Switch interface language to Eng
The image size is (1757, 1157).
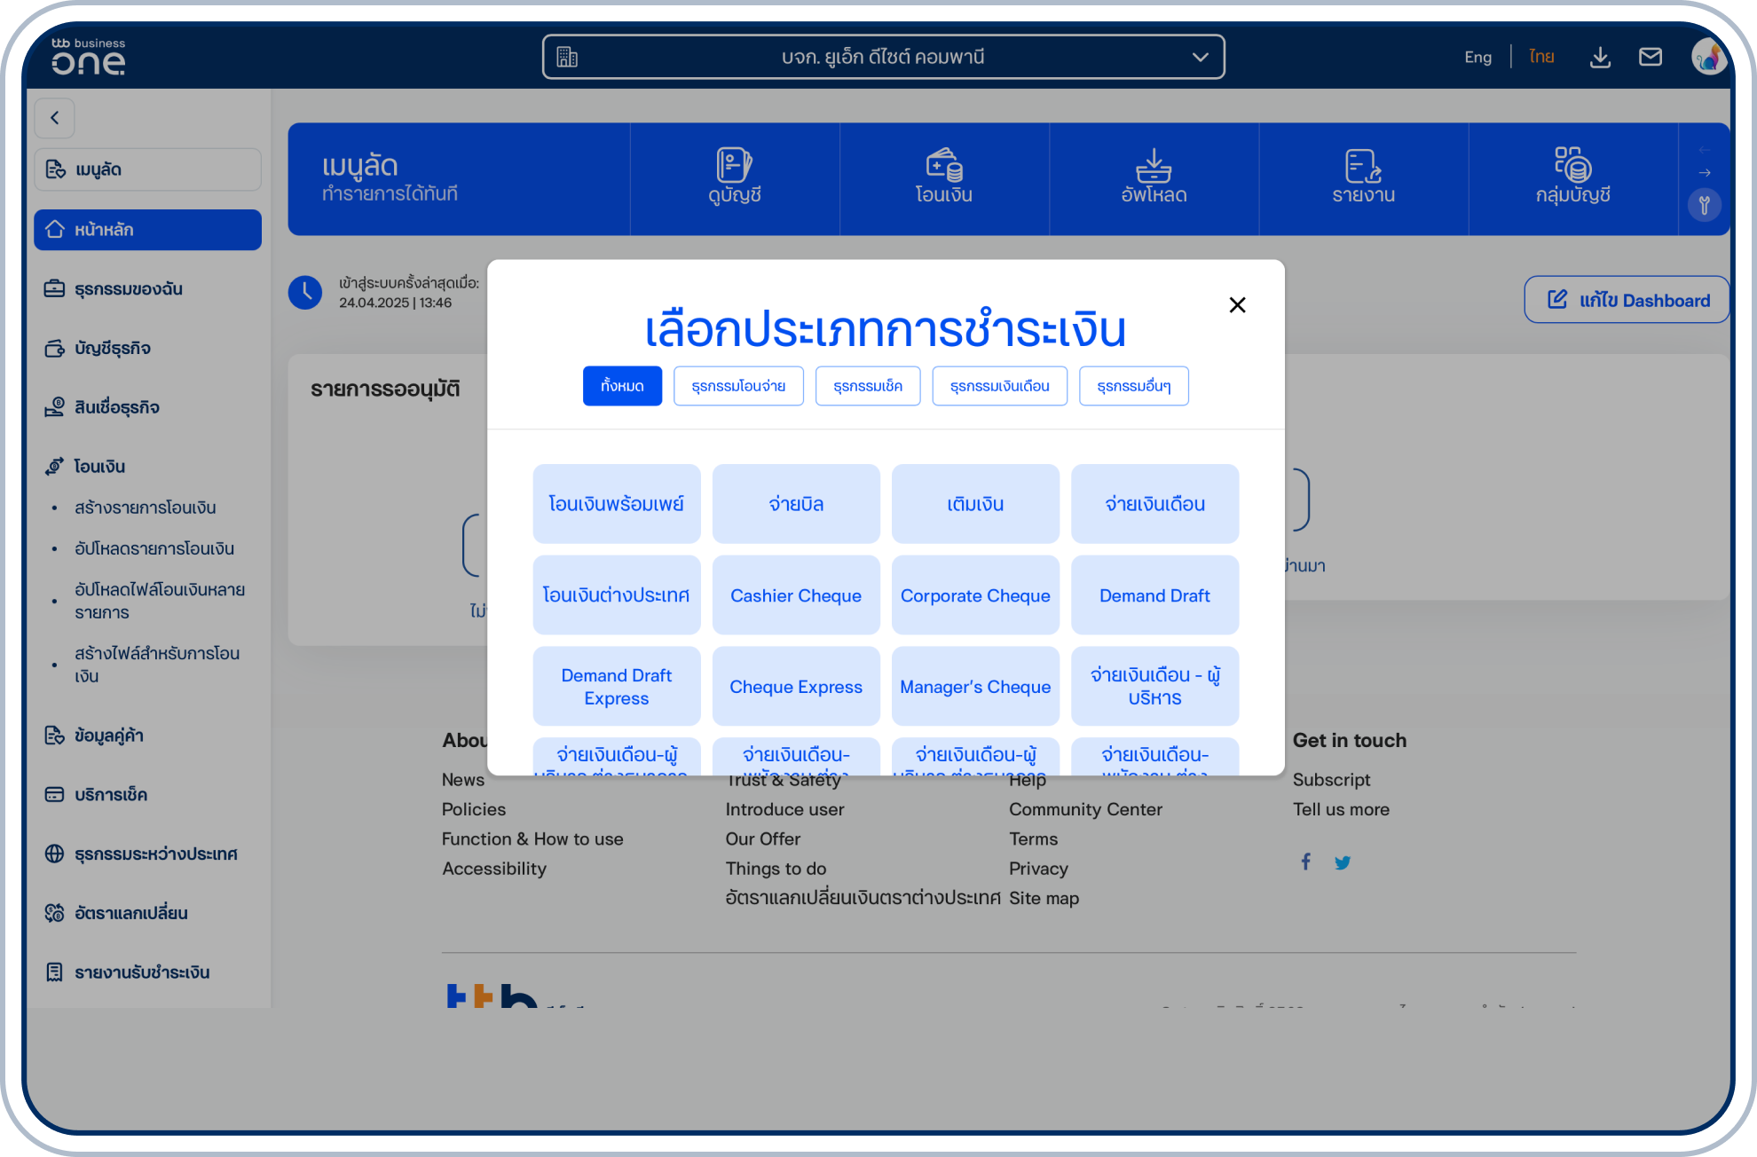pyautogui.click(x=1477, y=56)
